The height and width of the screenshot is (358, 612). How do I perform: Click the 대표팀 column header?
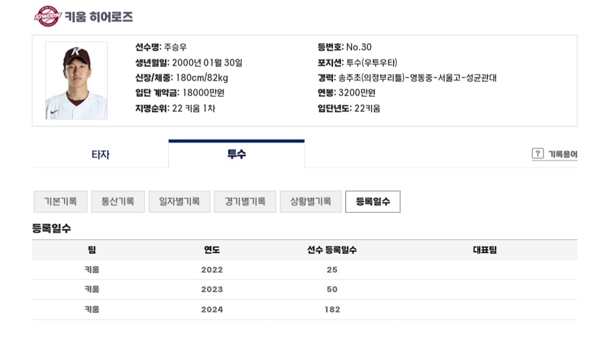pyautogui.click(x=485, y=250)
